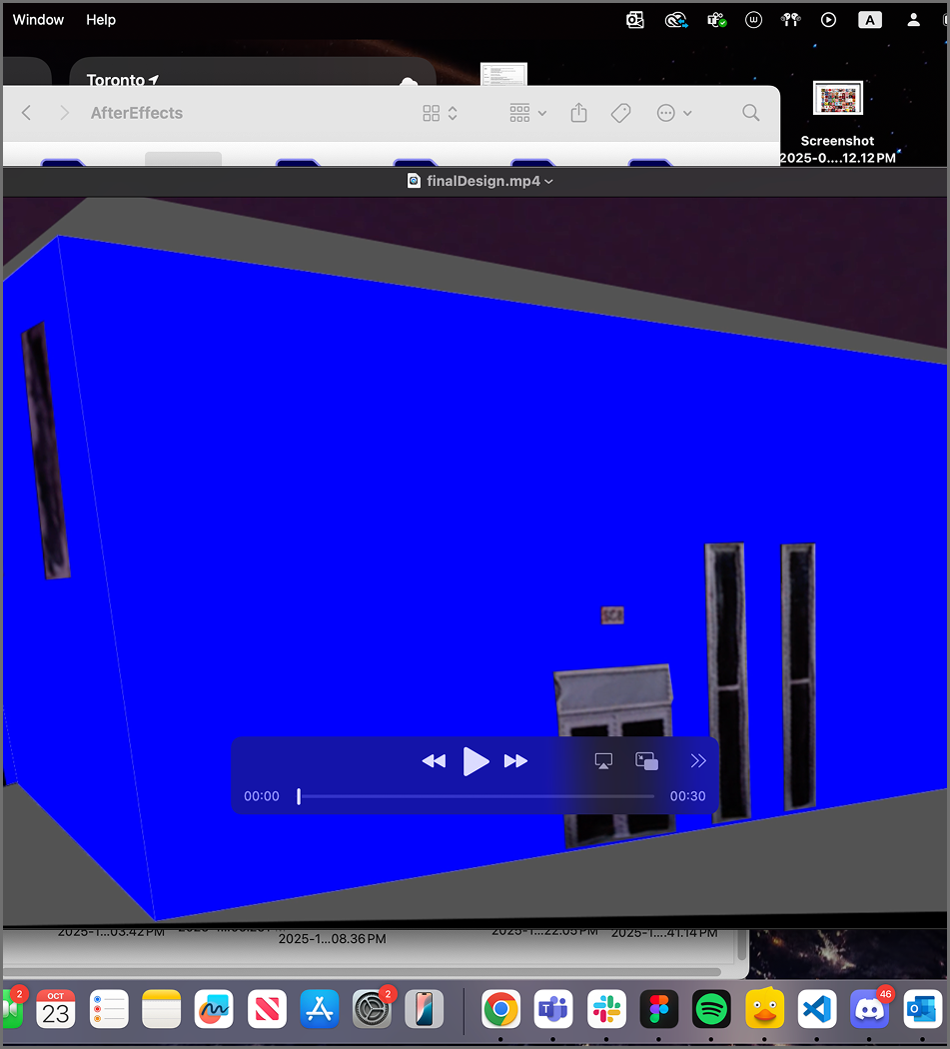Screen dimensions: 950x1049
Task: Launch Figma from the Dock
Action: (x=658, y=1009)
